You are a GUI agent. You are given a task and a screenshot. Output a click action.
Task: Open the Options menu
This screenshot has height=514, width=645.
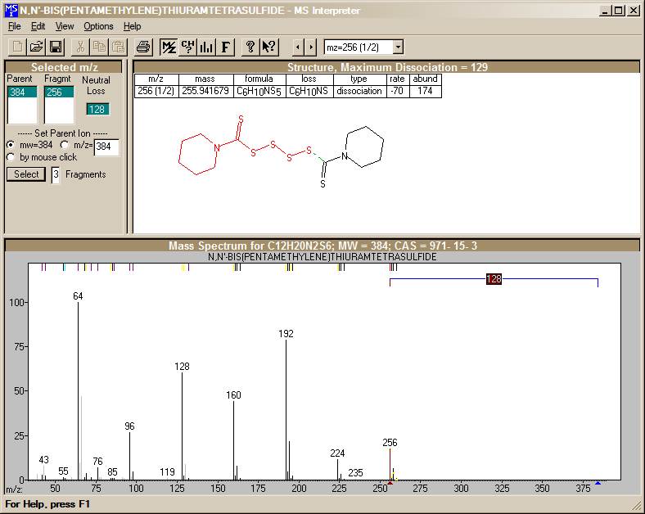click(98, 26)
